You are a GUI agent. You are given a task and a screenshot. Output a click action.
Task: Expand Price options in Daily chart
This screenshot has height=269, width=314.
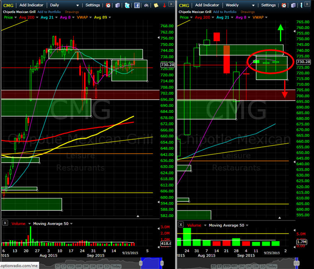(x=16, y=17)
